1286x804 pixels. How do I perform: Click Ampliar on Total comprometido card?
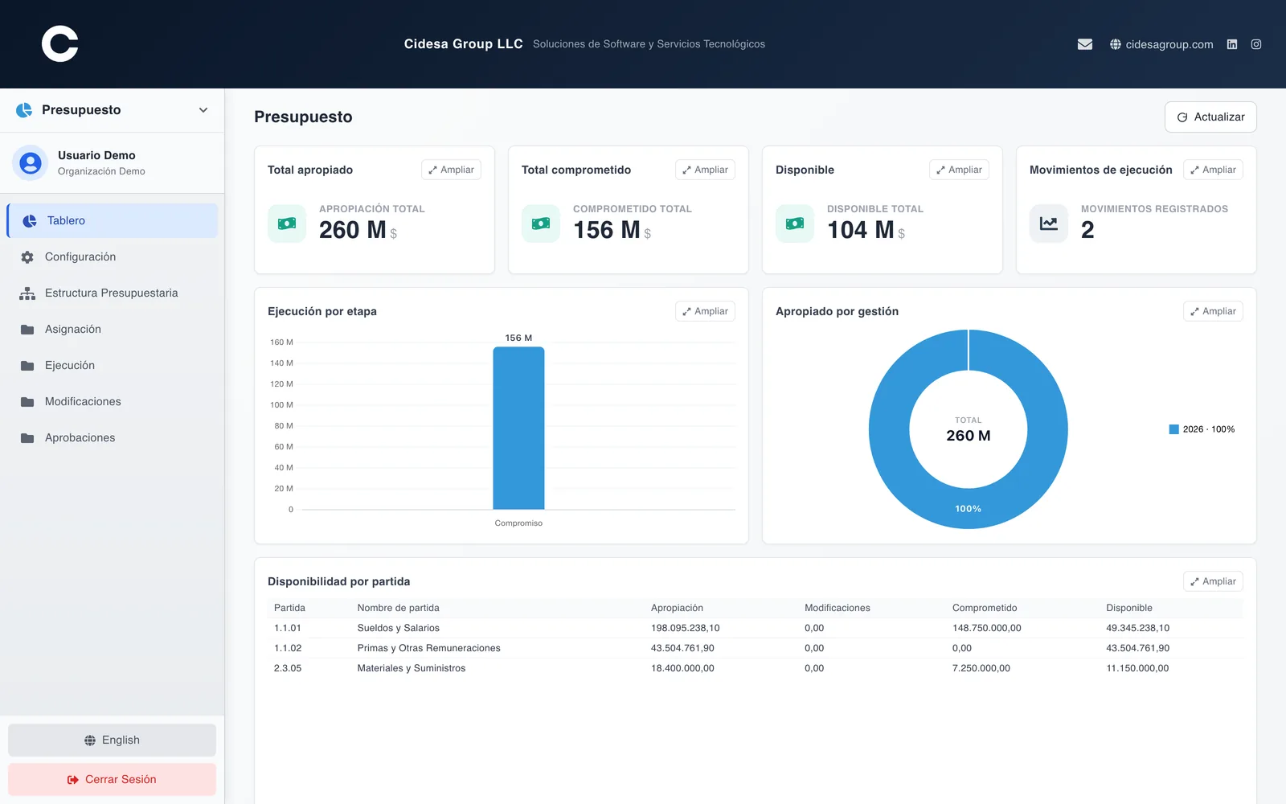[x=705, y=170]
